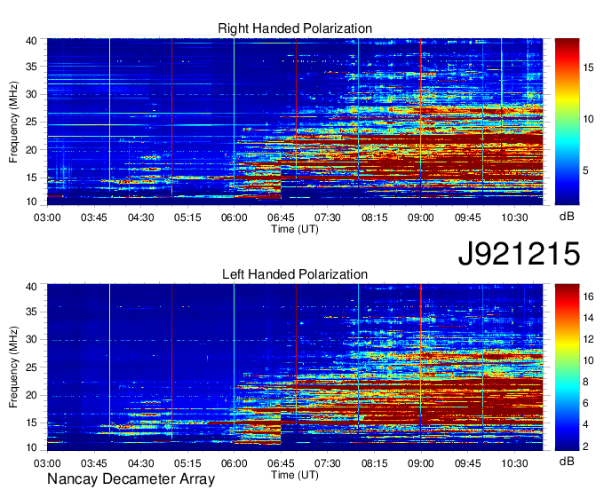This screenshot has width=604, height=490.
Task: Click the left-handed polarization colorbar
Action: [x=567, y=367]
